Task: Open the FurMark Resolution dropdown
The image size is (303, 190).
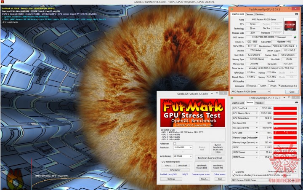Action: pyautogui.click(x=183, y=147)
